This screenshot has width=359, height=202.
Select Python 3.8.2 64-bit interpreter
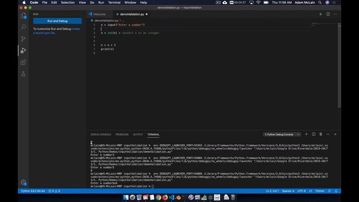click(33, 191)
